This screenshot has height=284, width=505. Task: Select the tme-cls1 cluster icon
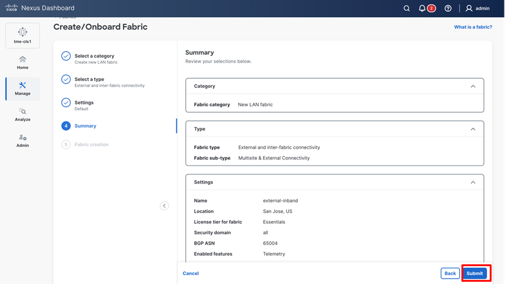click(x=23, y=36)
